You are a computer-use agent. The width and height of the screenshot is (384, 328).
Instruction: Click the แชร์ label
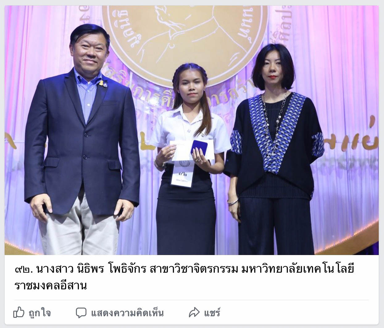pos(212,313)
